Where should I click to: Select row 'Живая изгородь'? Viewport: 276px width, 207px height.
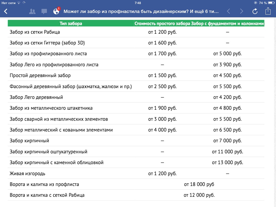tap(136, 174)
